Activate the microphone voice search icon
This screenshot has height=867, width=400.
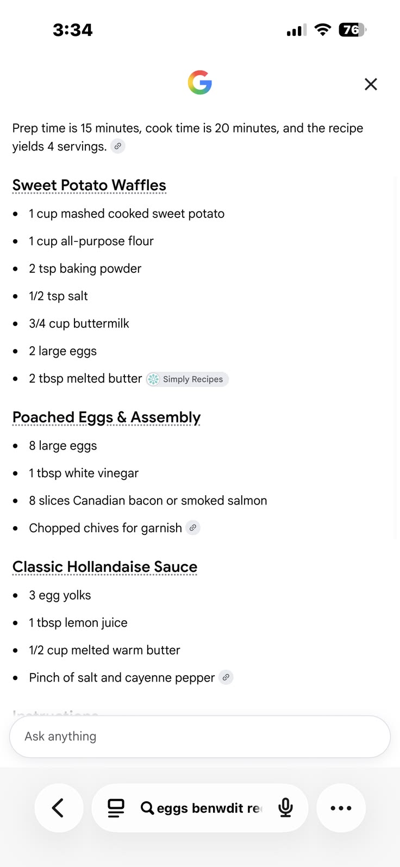click(285, 808)
